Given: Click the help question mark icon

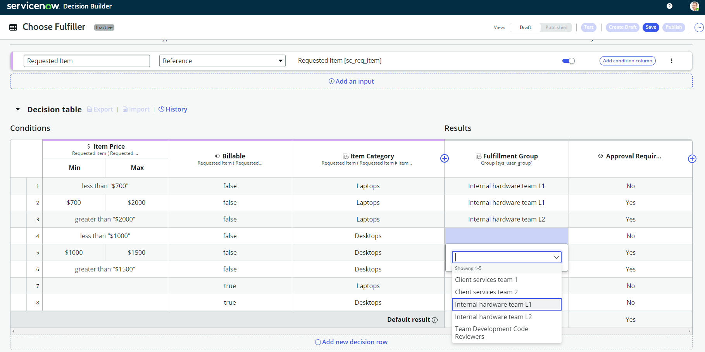Looking at the screenshot, I should tap(669, 6).
